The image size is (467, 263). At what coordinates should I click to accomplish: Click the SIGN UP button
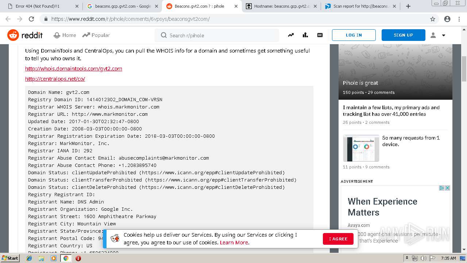(404, 35)
